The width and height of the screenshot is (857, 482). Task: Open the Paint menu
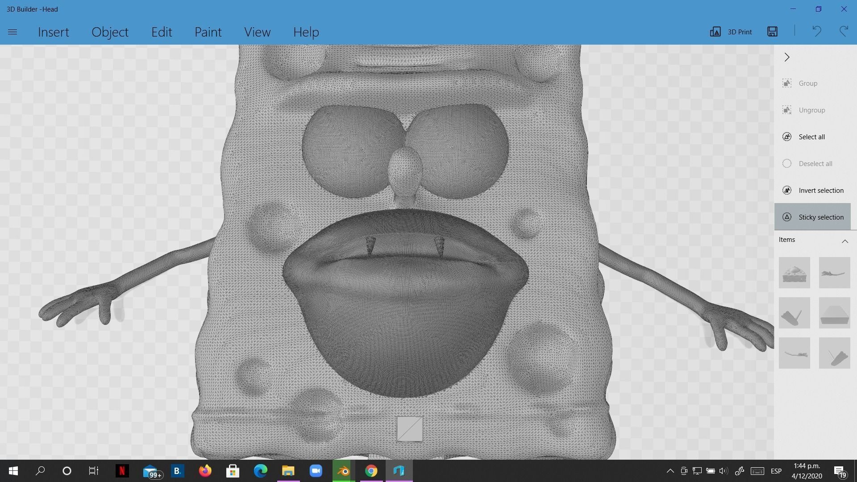click(x=208, y=32)
